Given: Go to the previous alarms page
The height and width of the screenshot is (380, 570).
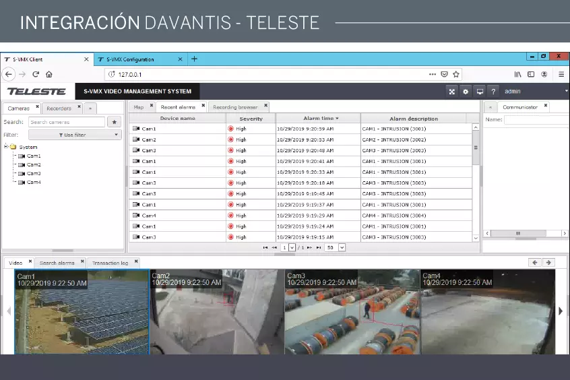Looking at the screenshot, I should click(274, 248).
